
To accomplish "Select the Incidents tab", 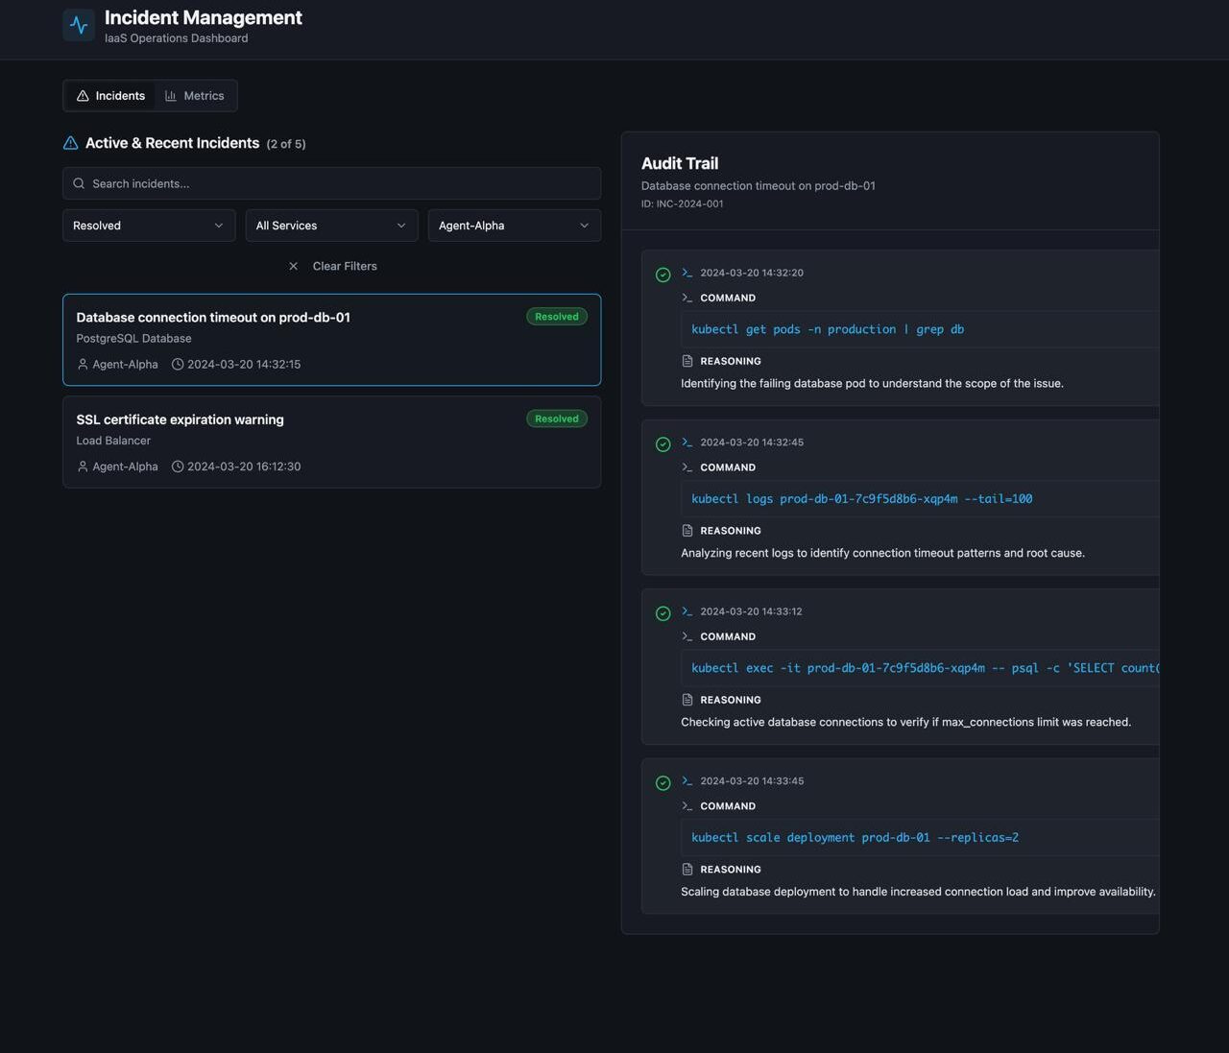I will (x=110, y=96).
